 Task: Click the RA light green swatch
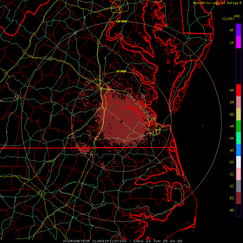coord(238,138)
